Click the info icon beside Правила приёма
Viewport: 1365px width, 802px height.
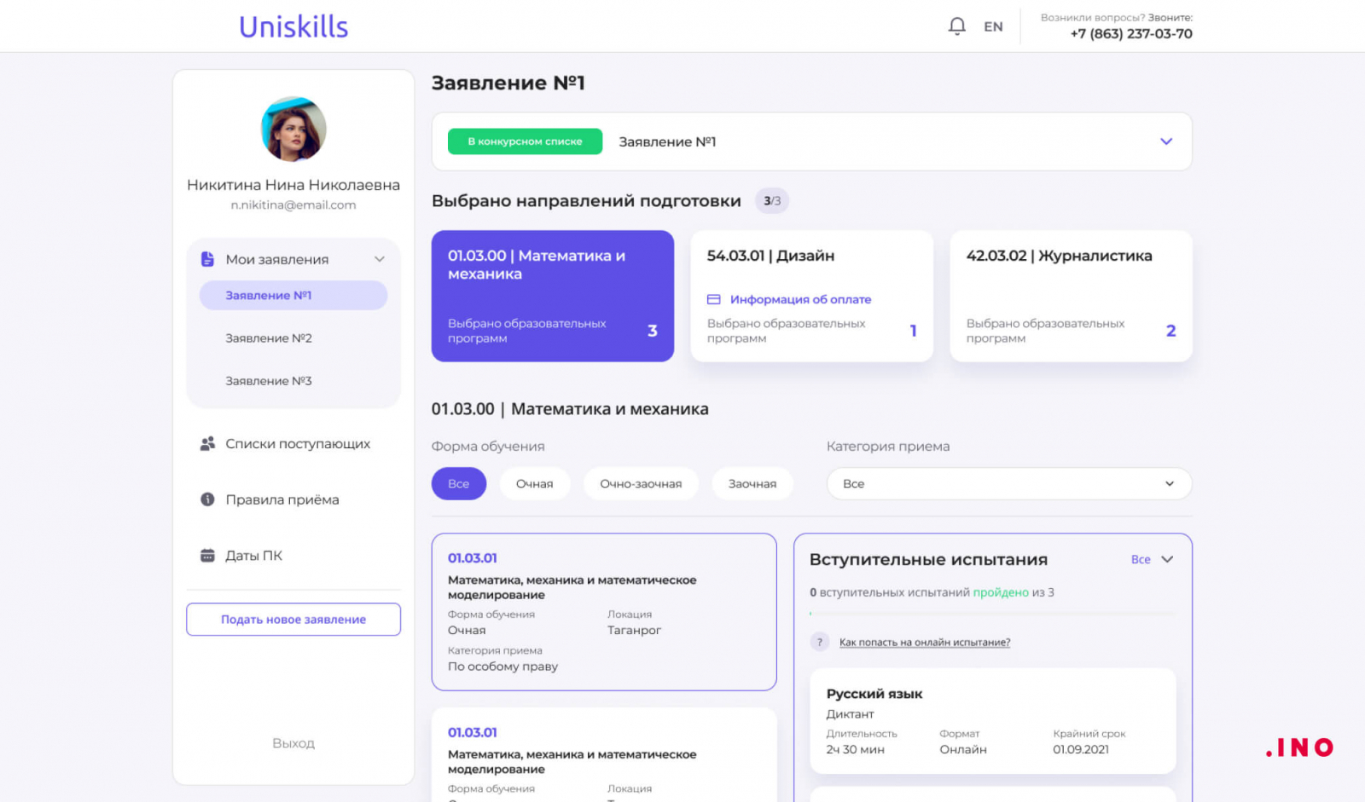(x=207, y=499)
